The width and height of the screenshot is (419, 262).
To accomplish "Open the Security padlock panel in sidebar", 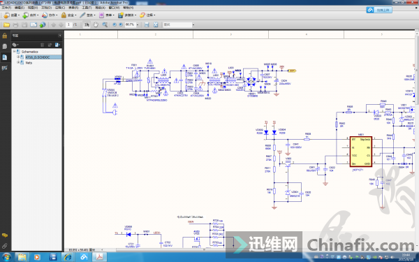I will [5, 36].
